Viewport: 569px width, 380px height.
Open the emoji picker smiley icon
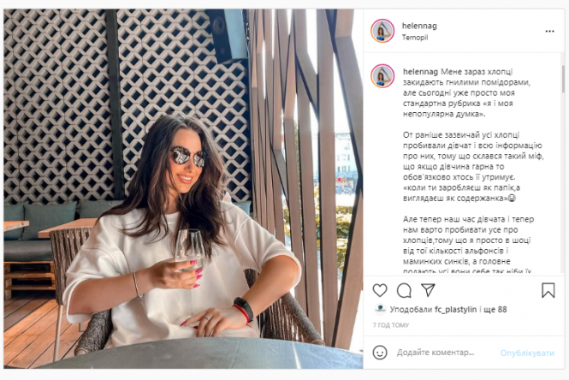pos(380,353)
